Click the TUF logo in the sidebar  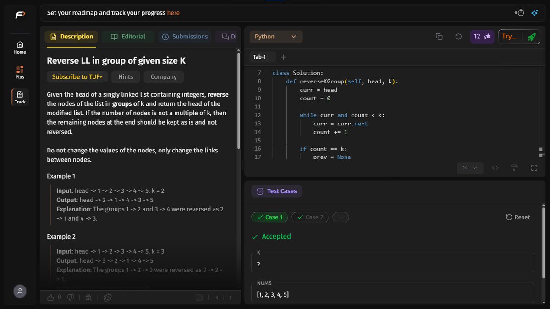(20, 15)
